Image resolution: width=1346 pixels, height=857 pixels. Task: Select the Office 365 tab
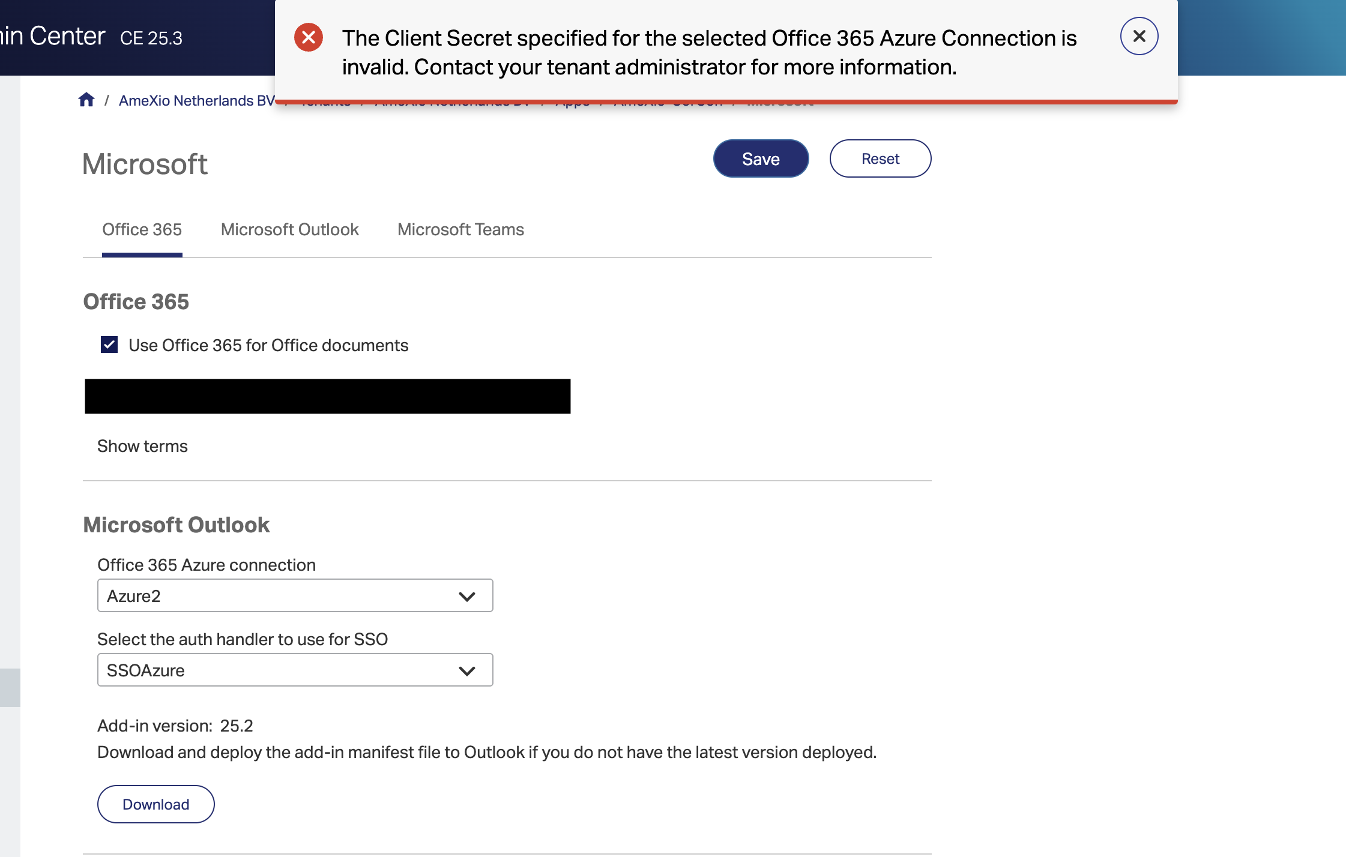(142, 229)
